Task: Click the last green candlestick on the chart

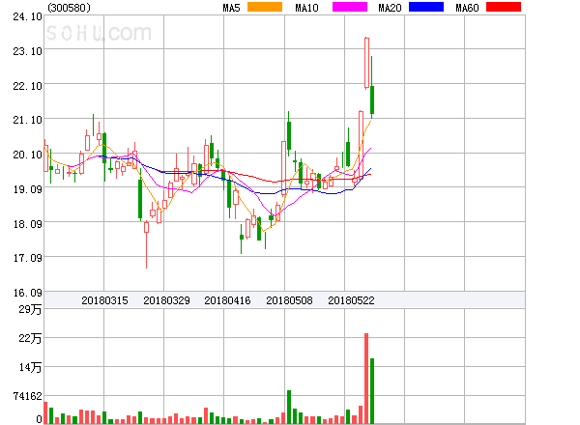Action: tap(372, 100)
